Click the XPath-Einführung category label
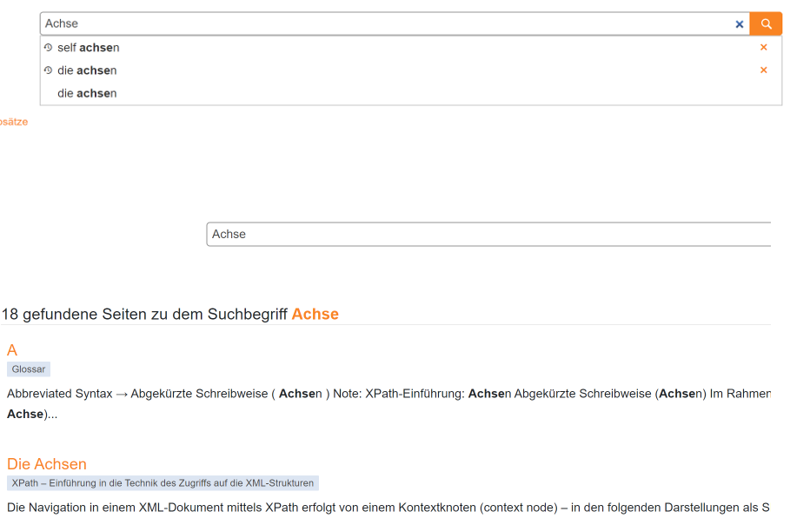The width and height of the screenshot is (790, 525). coord(162,482)
